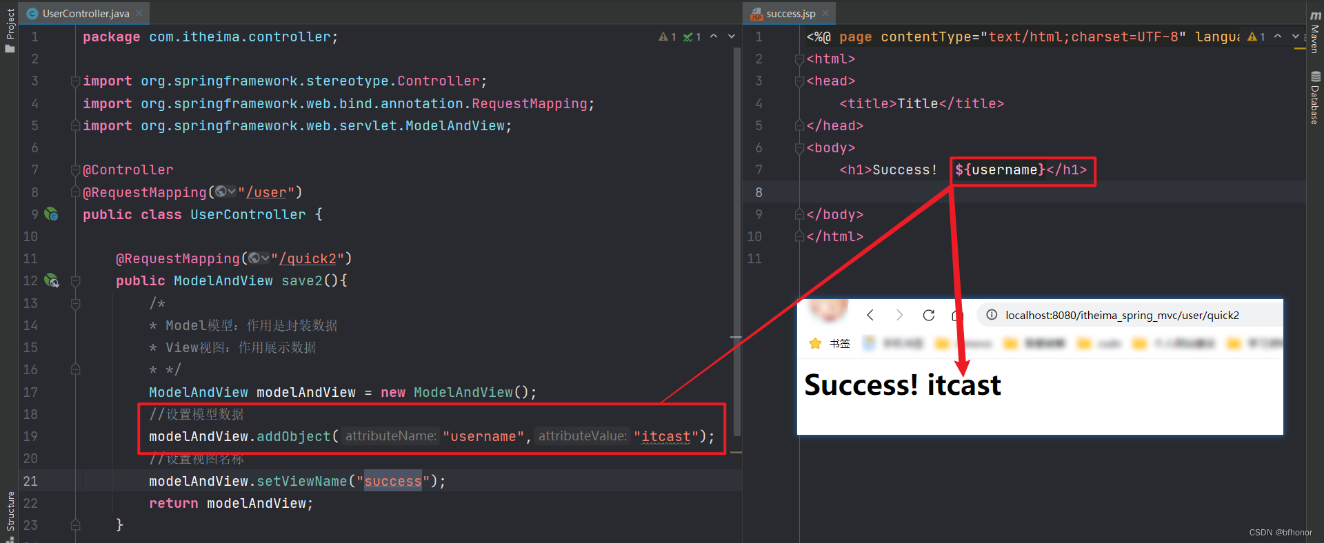Click line number 8 in success.jsp gutter
The height and width of the screenshot is (543, 1324).
759,192
